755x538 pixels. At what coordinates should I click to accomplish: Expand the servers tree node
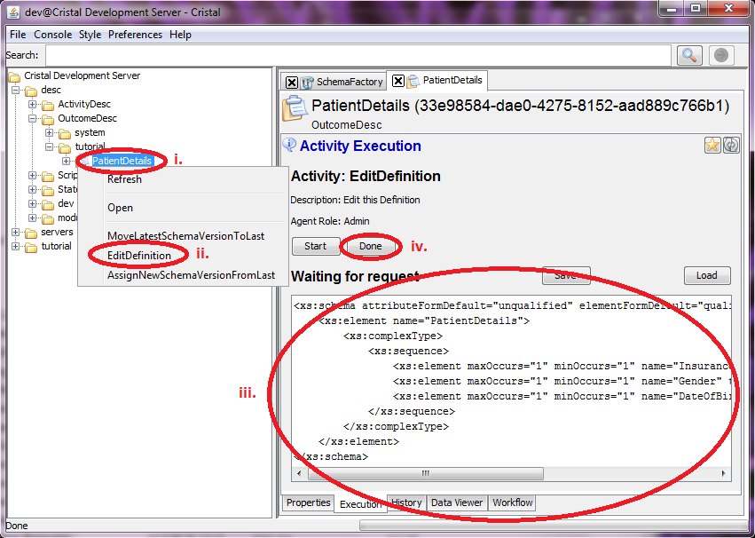[x=16, y=232]
